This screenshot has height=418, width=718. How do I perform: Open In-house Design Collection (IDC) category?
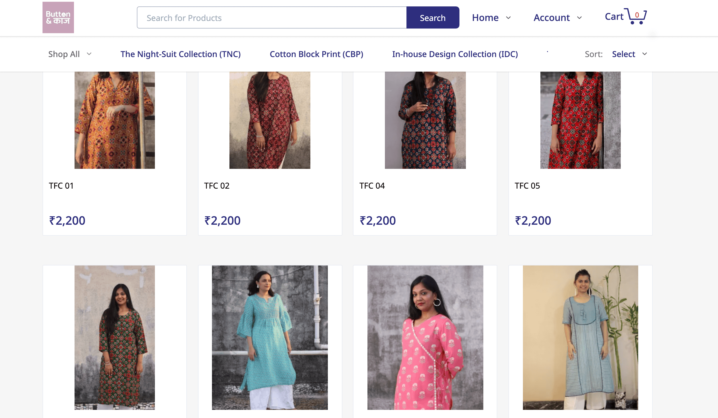pos(455,54)
